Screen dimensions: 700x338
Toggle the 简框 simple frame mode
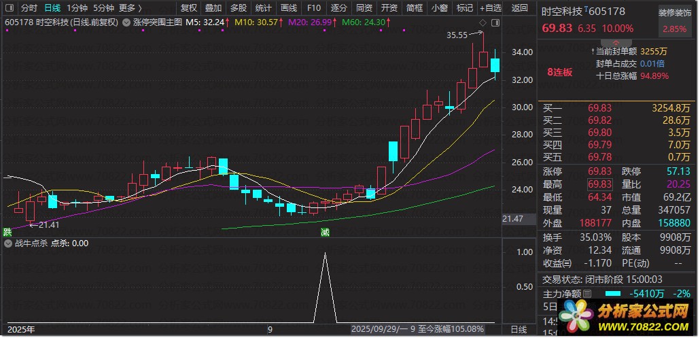click(414, 8)
